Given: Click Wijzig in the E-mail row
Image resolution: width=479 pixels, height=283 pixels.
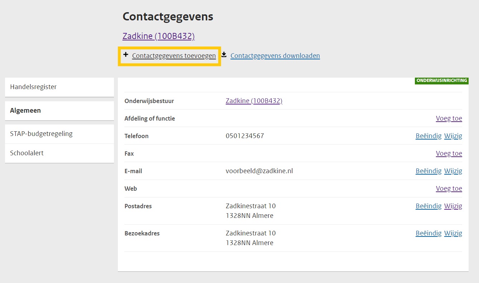Looking at the screenshot, I should [x=453, y=171].
